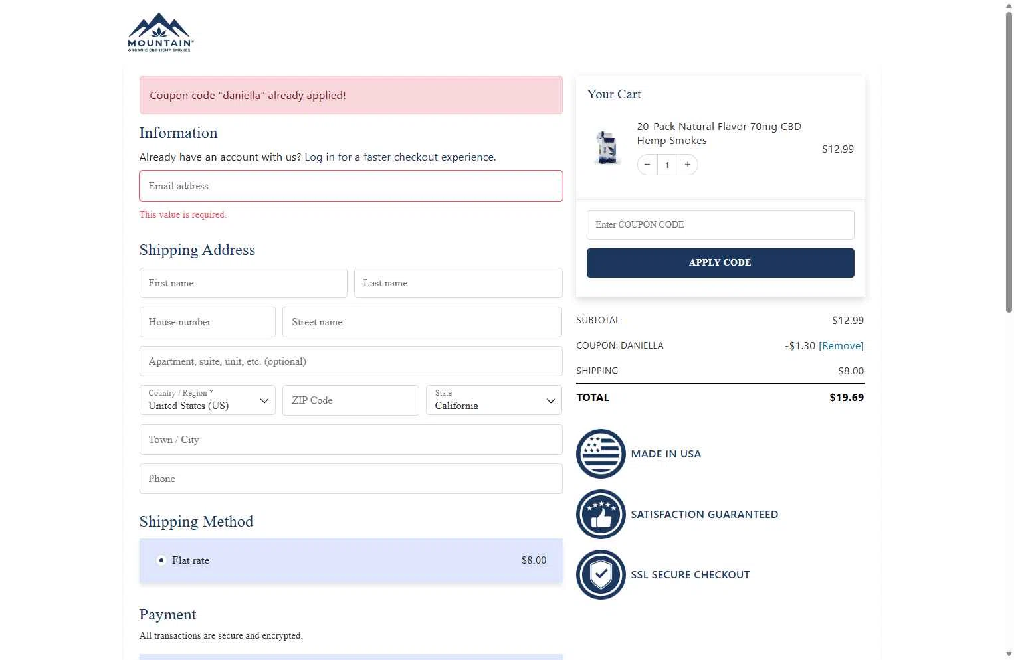Click the Satisfaction Guaranteed thumbs-up badge

(601, 514)
